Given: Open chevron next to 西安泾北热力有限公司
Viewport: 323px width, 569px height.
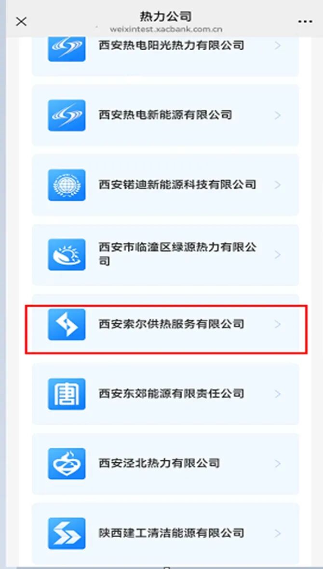Looking at the screenshot, I should point(278,464).
